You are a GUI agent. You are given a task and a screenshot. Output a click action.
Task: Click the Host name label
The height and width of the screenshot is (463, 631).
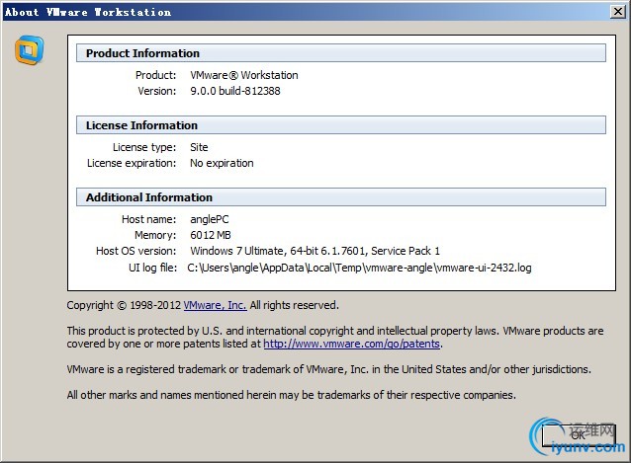pos(149,219)
